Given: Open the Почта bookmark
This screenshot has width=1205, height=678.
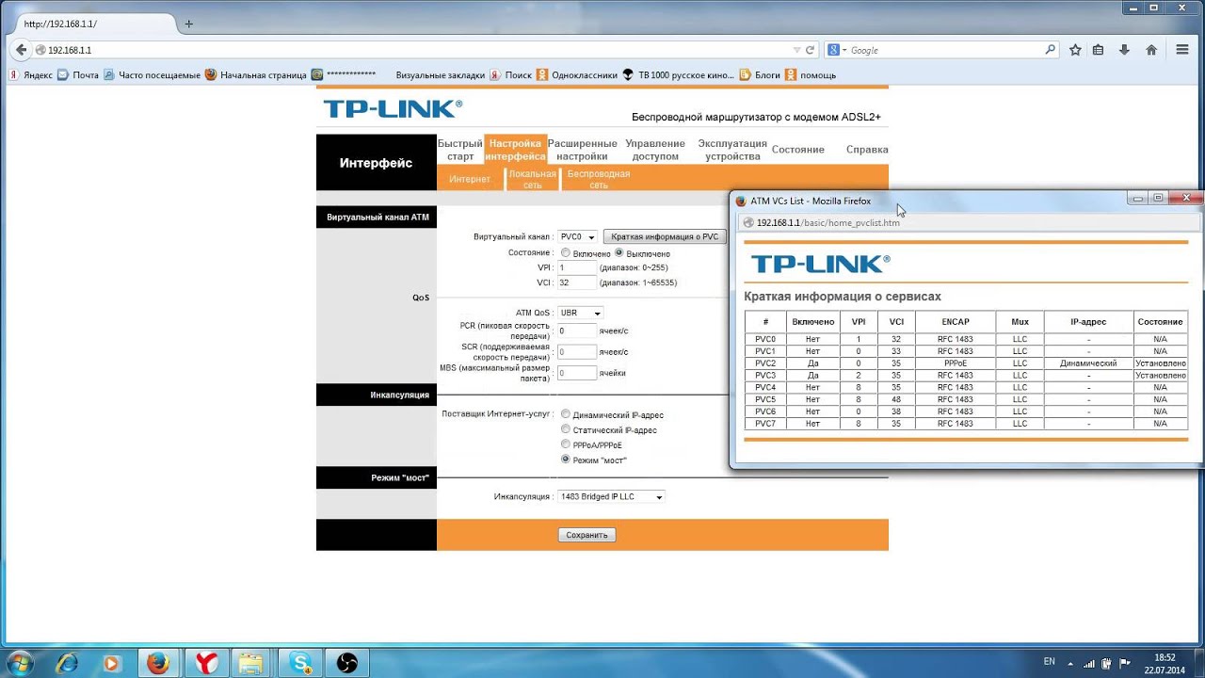Looking at the screenshot, I should 79,74.
